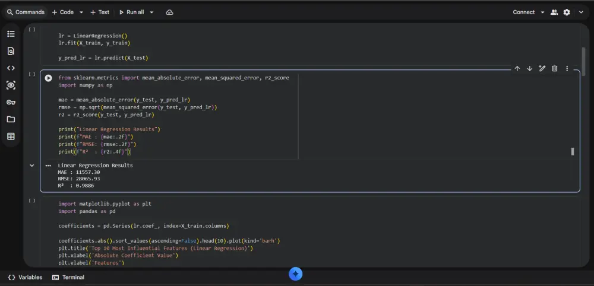This screenshot has height=286, width=594.
Task: Click the 'r2 = r2_score' code line
Action: (106, 115)
